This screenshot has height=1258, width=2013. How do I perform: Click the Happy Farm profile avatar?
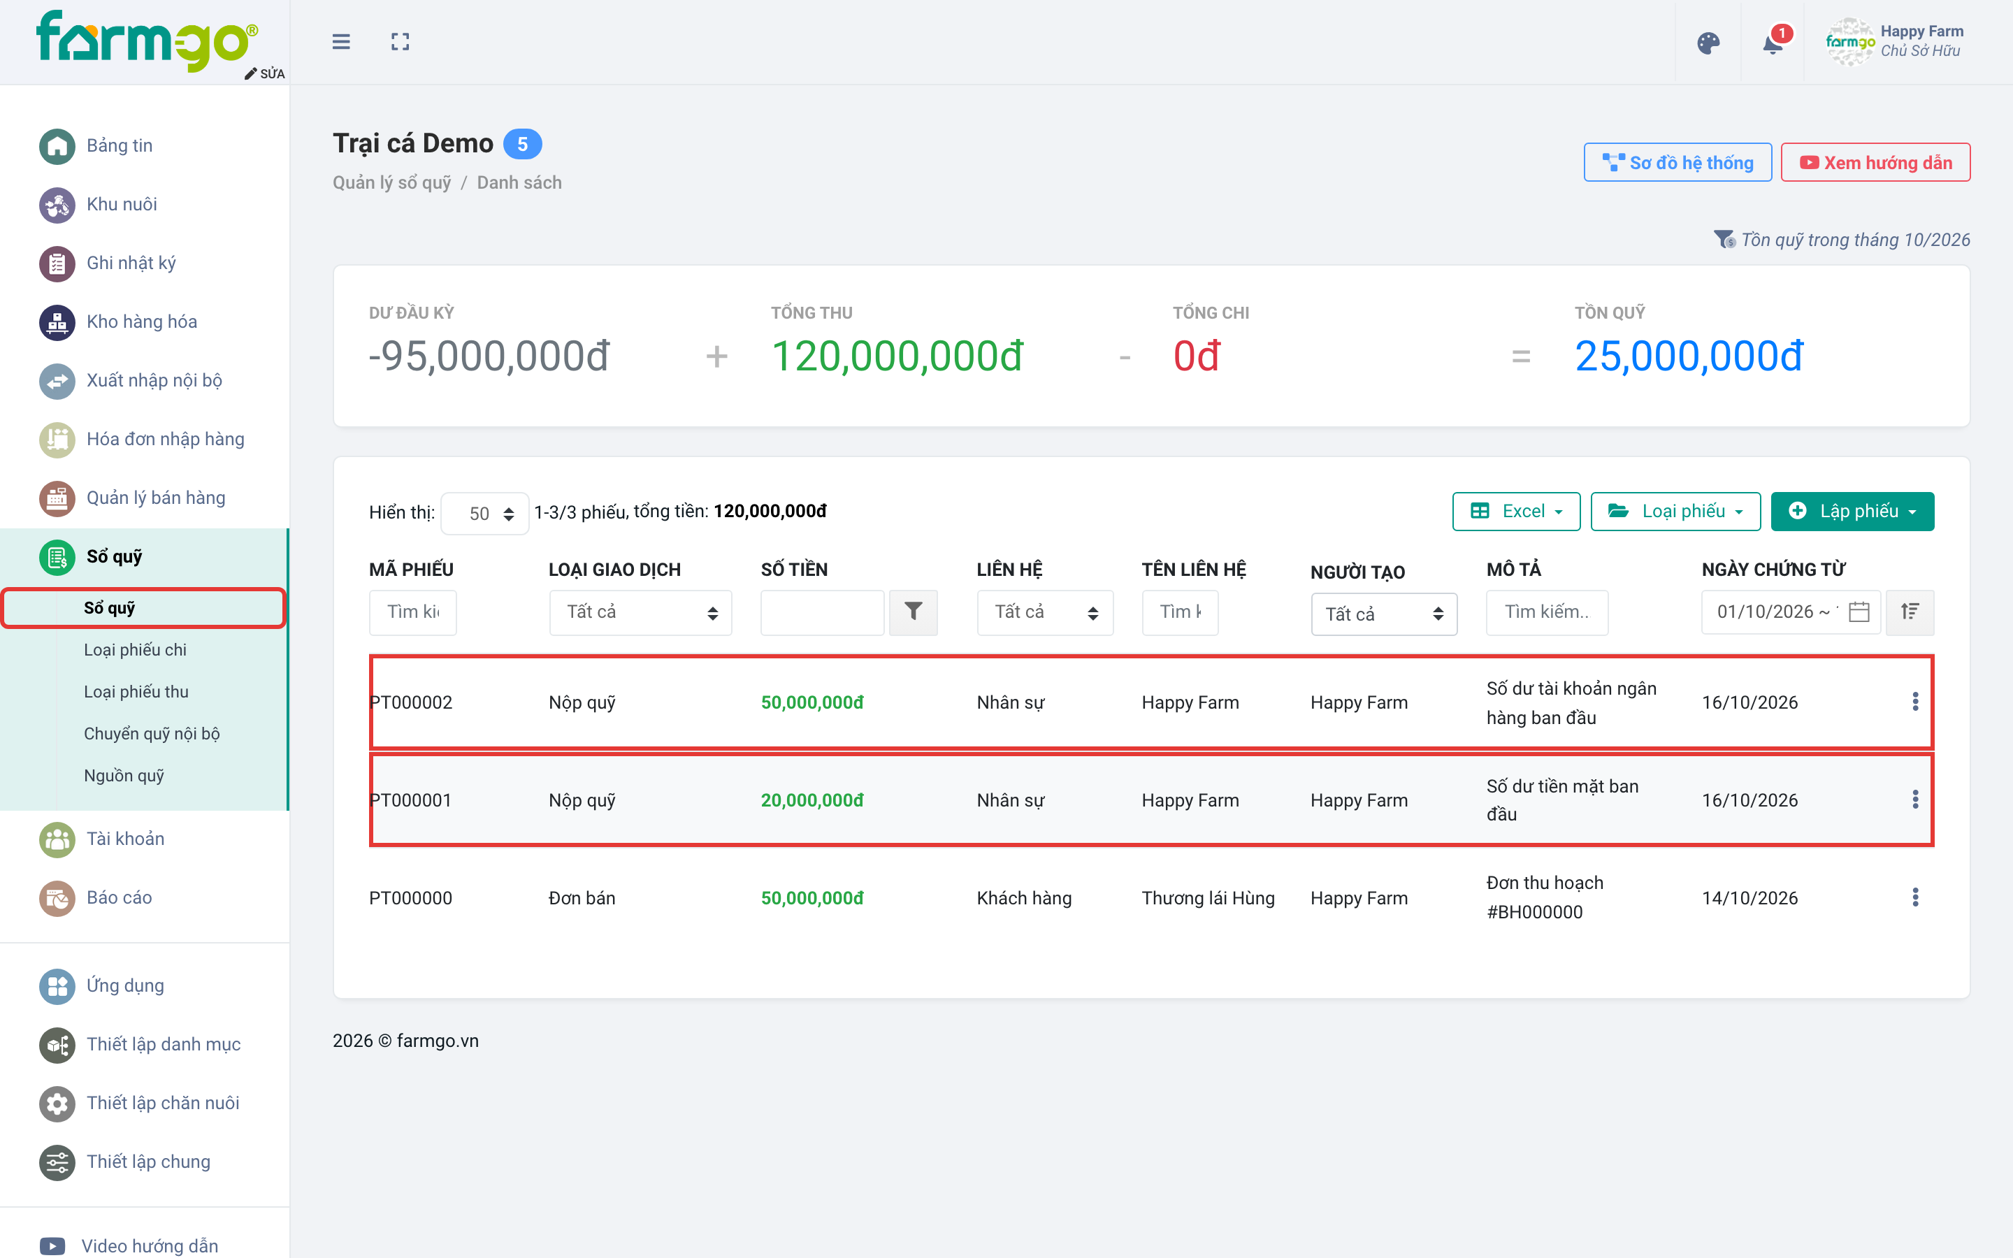click(x=1850, y=42)
